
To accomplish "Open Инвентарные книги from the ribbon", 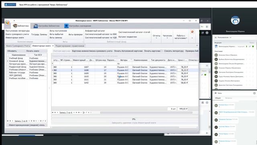I will pyautogui.click(x=14, y=37).
